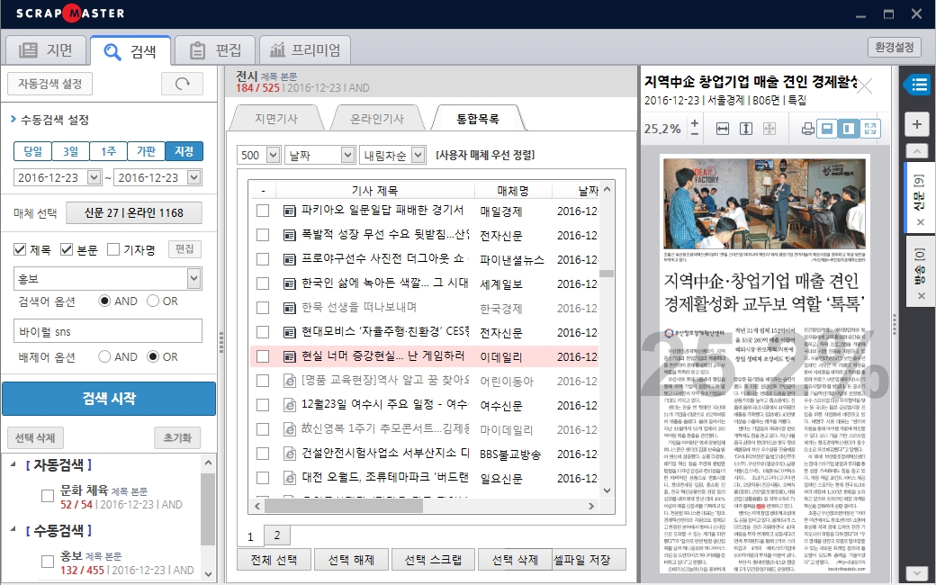Uncheck the 제목 checkbox
The height and width of the screenshot is (585, 936).
point(20,249)
